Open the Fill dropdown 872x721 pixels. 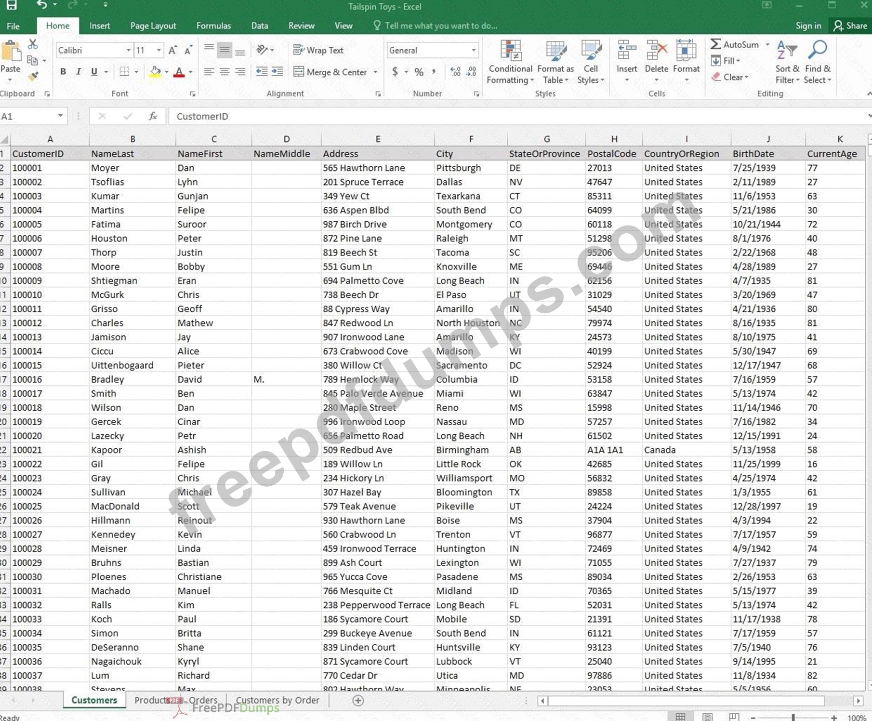(x=726, y=61)
